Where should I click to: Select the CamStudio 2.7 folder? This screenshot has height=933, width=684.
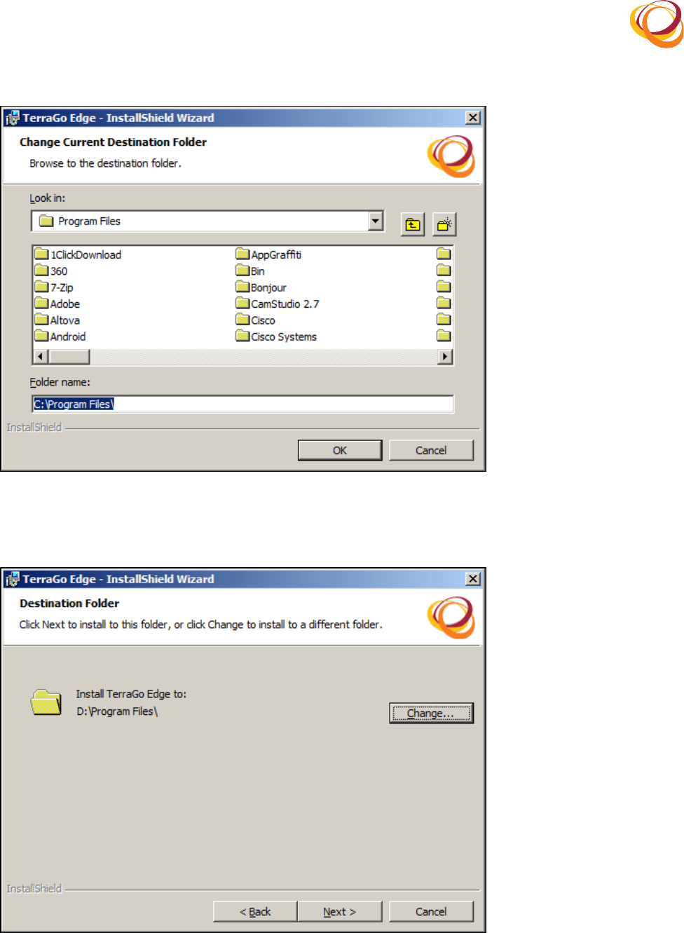coord(278,304)
